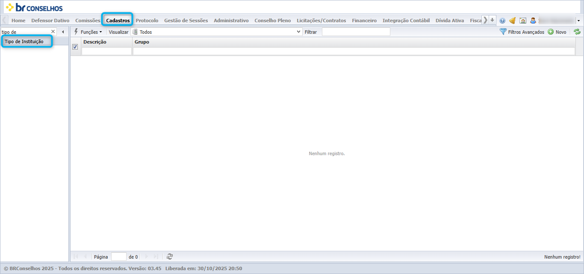
Task: Toggle the select-all checkbox in grid header
Action: [x=75, y=47]
